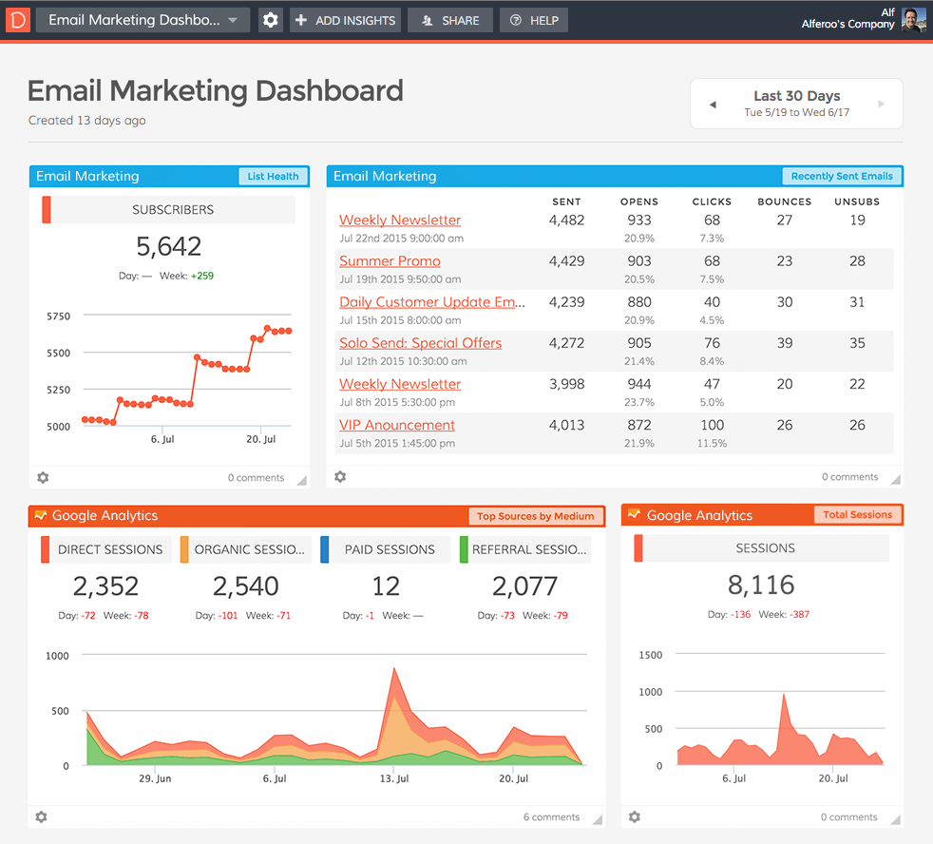This screenshot has width=933, height=844.
Task: Open Add Insights with the plus icon
Action: click(x=301, y=19)
